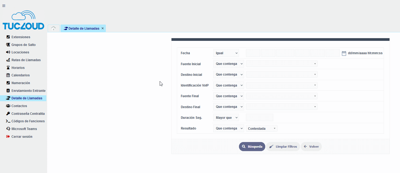Click the Microsoft Teams headset icon

pyautogui.click(x=8, y=129)
